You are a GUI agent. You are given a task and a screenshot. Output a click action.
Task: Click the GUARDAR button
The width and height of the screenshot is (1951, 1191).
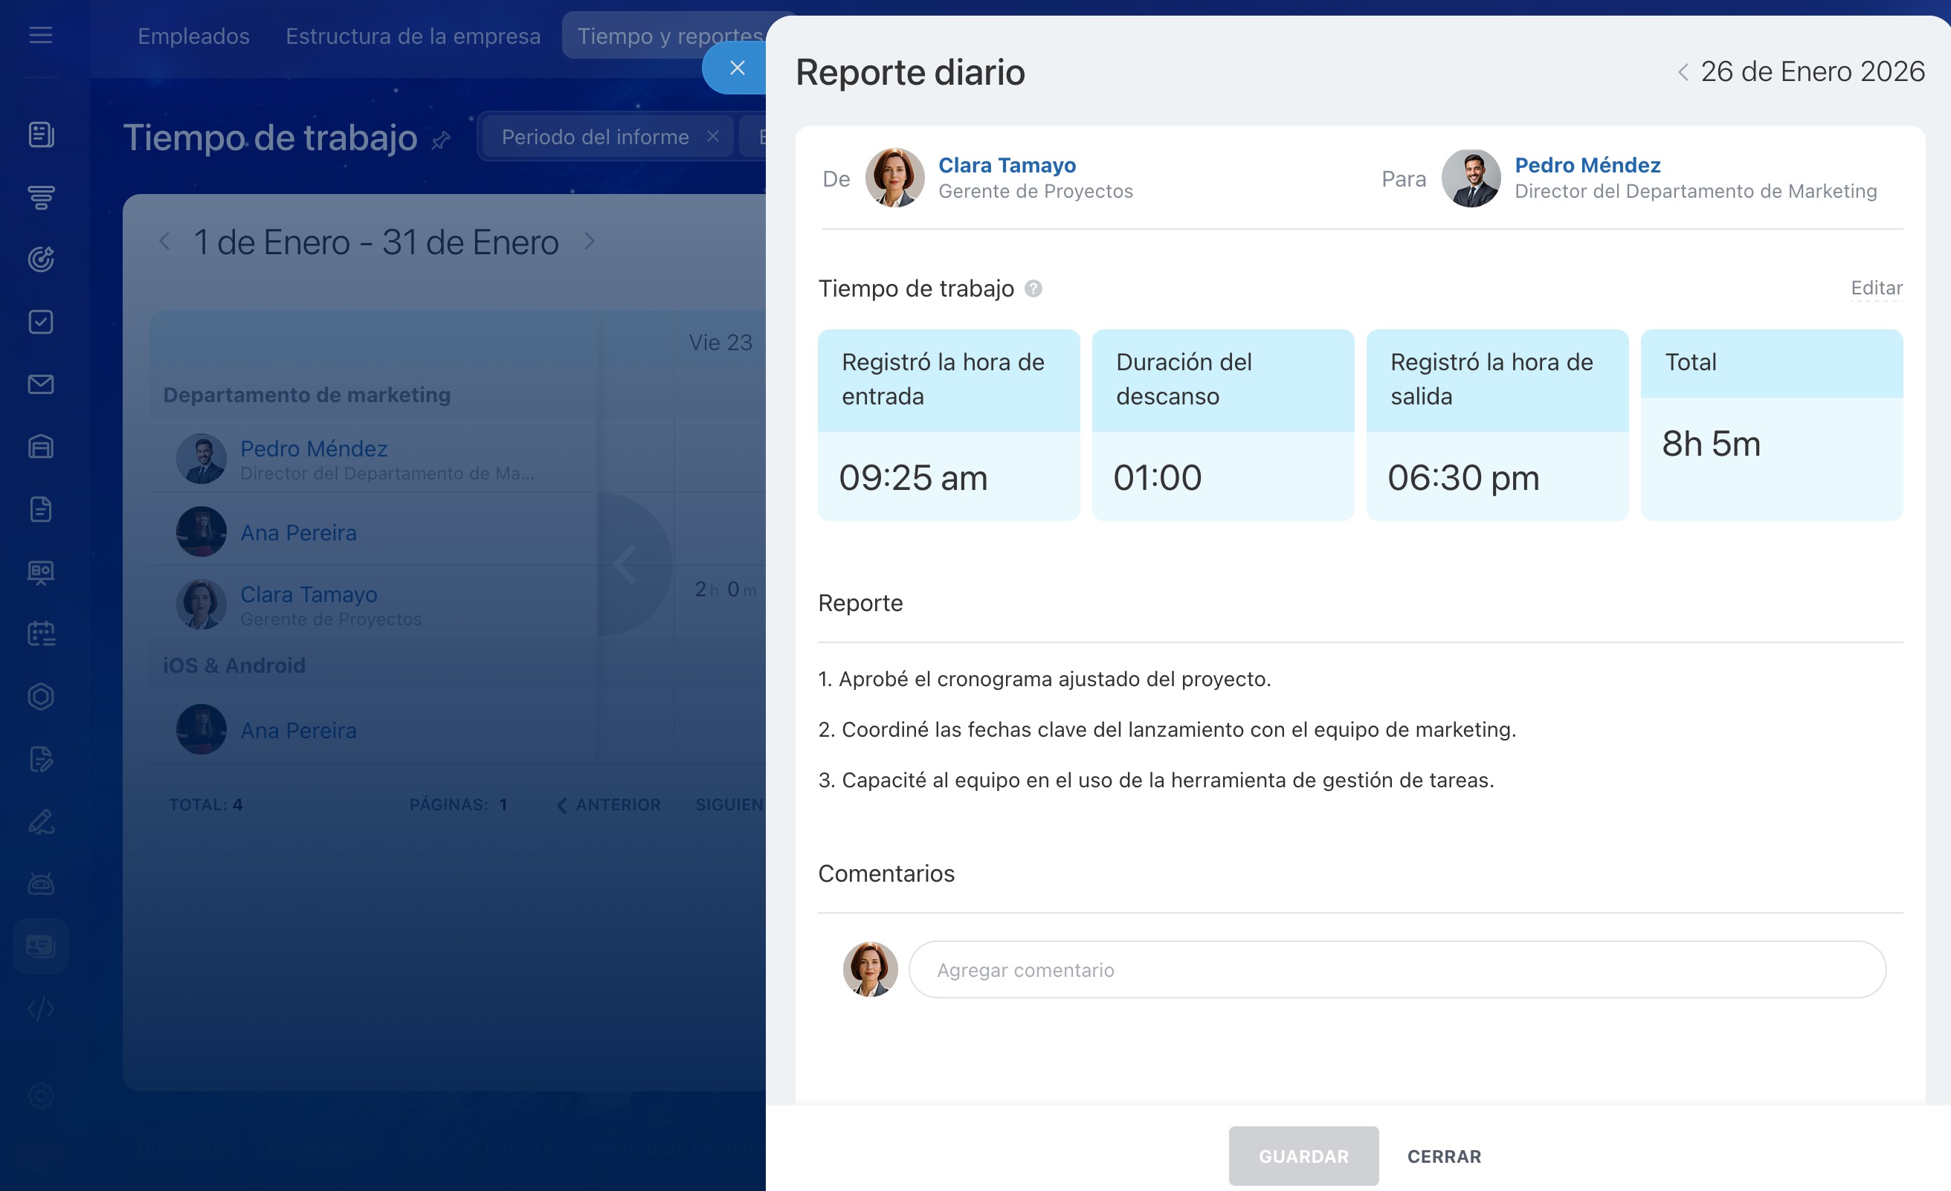[x=1303, y=1155]
